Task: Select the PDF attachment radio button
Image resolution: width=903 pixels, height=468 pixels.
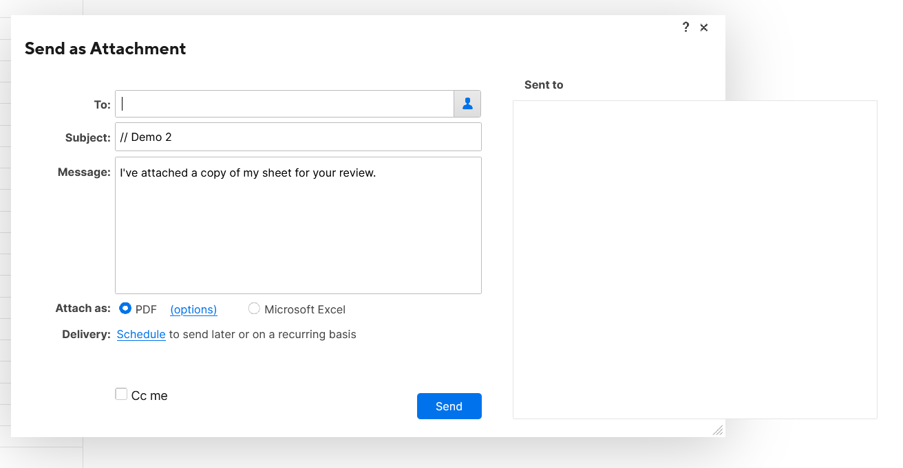Action: (125, 309)
